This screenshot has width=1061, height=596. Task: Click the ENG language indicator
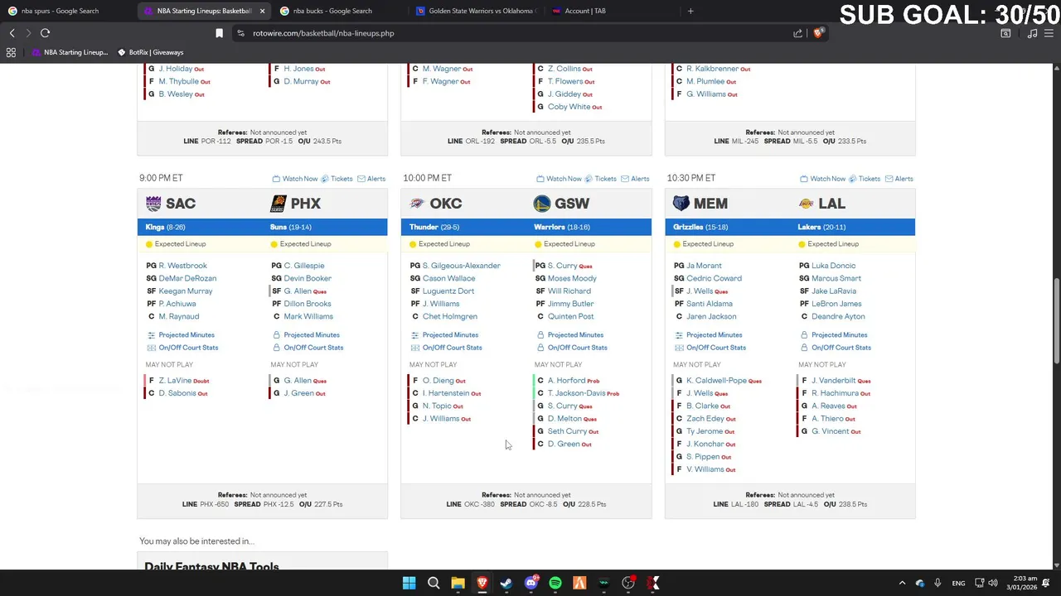point(958,584)
